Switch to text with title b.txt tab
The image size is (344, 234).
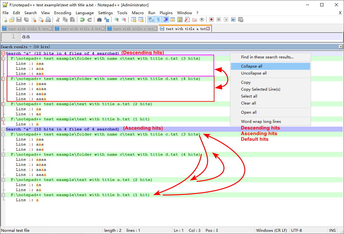27,29
